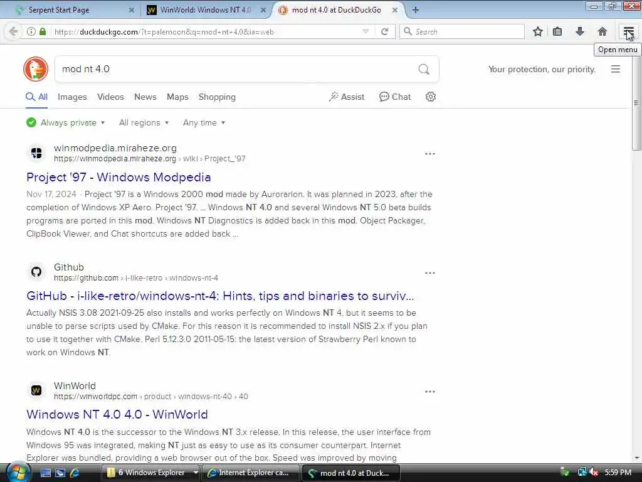Click the browser Back arrow button
The image size is (642, 482).
[x=13, y=31]
